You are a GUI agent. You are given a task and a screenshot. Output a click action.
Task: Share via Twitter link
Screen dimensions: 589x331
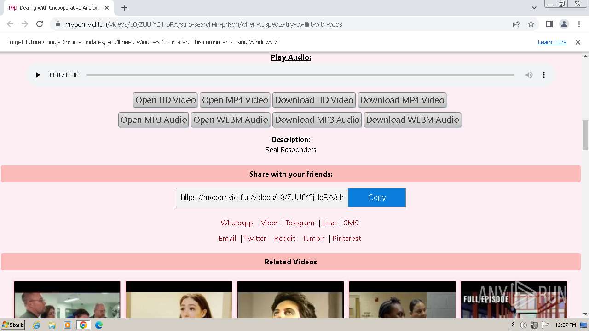tap(255, 239)
